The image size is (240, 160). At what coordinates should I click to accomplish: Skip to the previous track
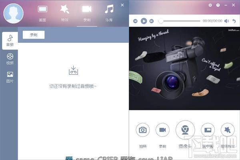(x=136, y=21)
